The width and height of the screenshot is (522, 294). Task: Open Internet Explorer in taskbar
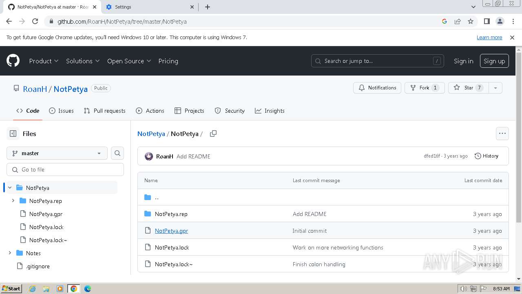coord(32,289)
